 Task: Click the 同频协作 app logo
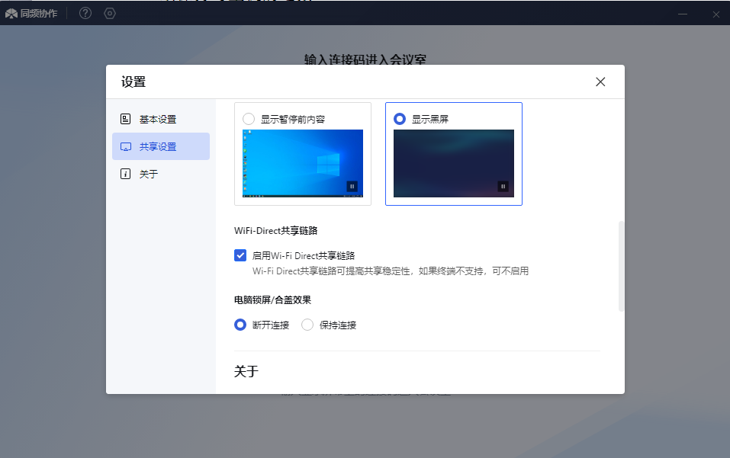point(11,13)
